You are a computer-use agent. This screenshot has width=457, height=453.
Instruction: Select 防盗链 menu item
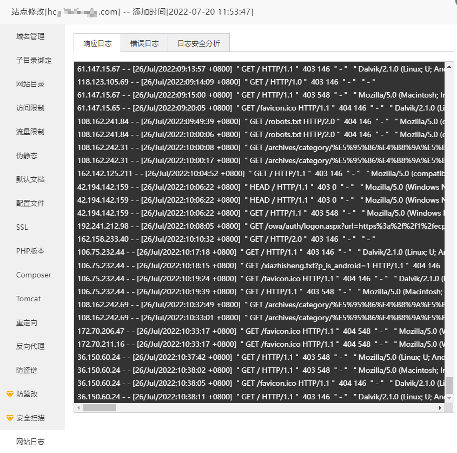[27, 370]
